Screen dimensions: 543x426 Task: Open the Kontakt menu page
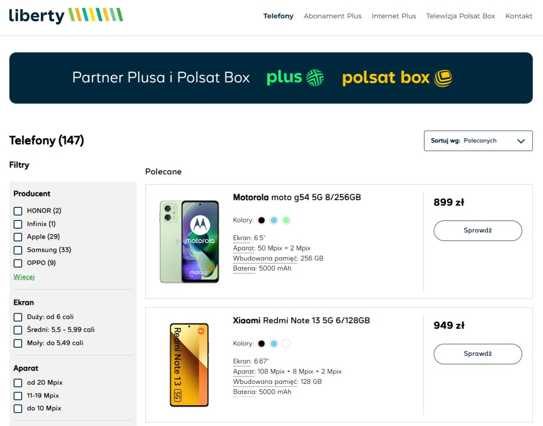(x=519, y=16)
